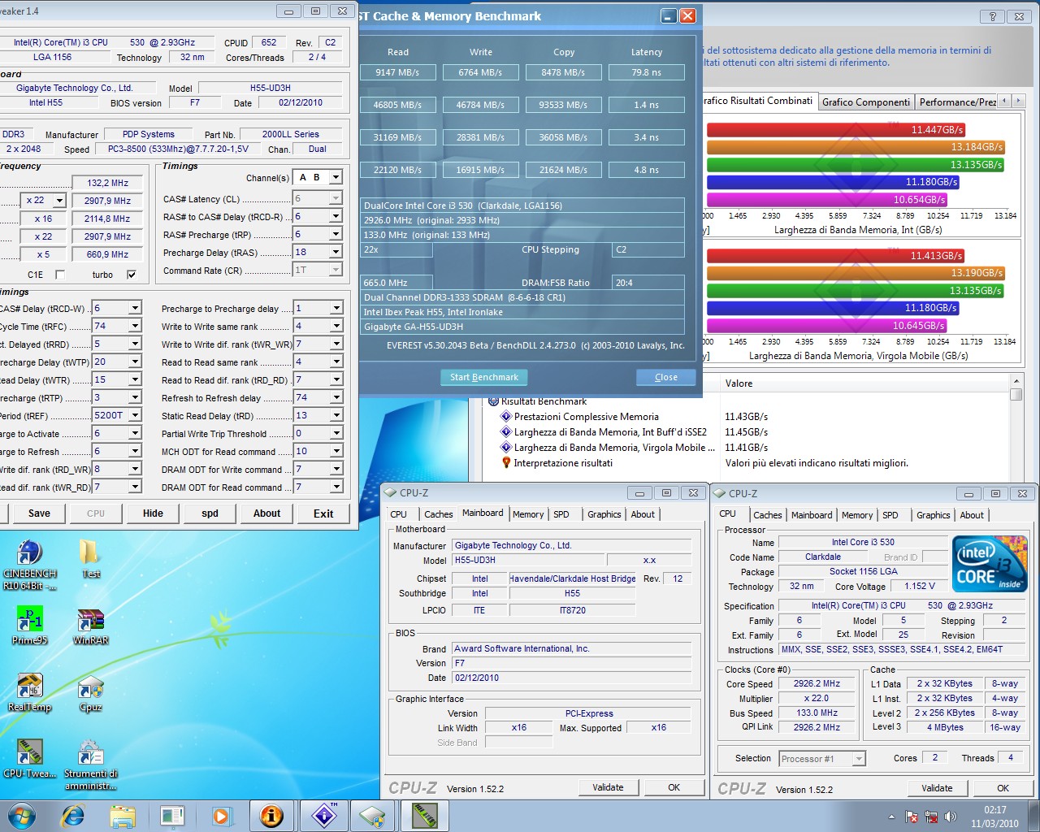Open the x 22 multiplier dropdown

(x=59, y=201)
